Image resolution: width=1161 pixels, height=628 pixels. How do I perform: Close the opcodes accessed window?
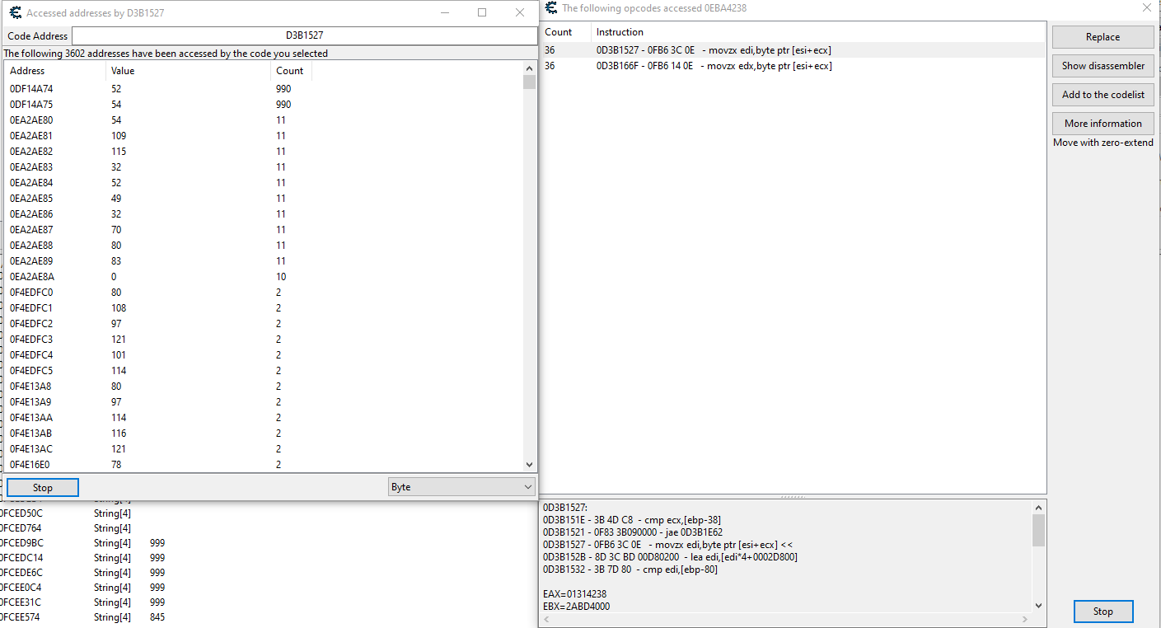pos(1146,8)
